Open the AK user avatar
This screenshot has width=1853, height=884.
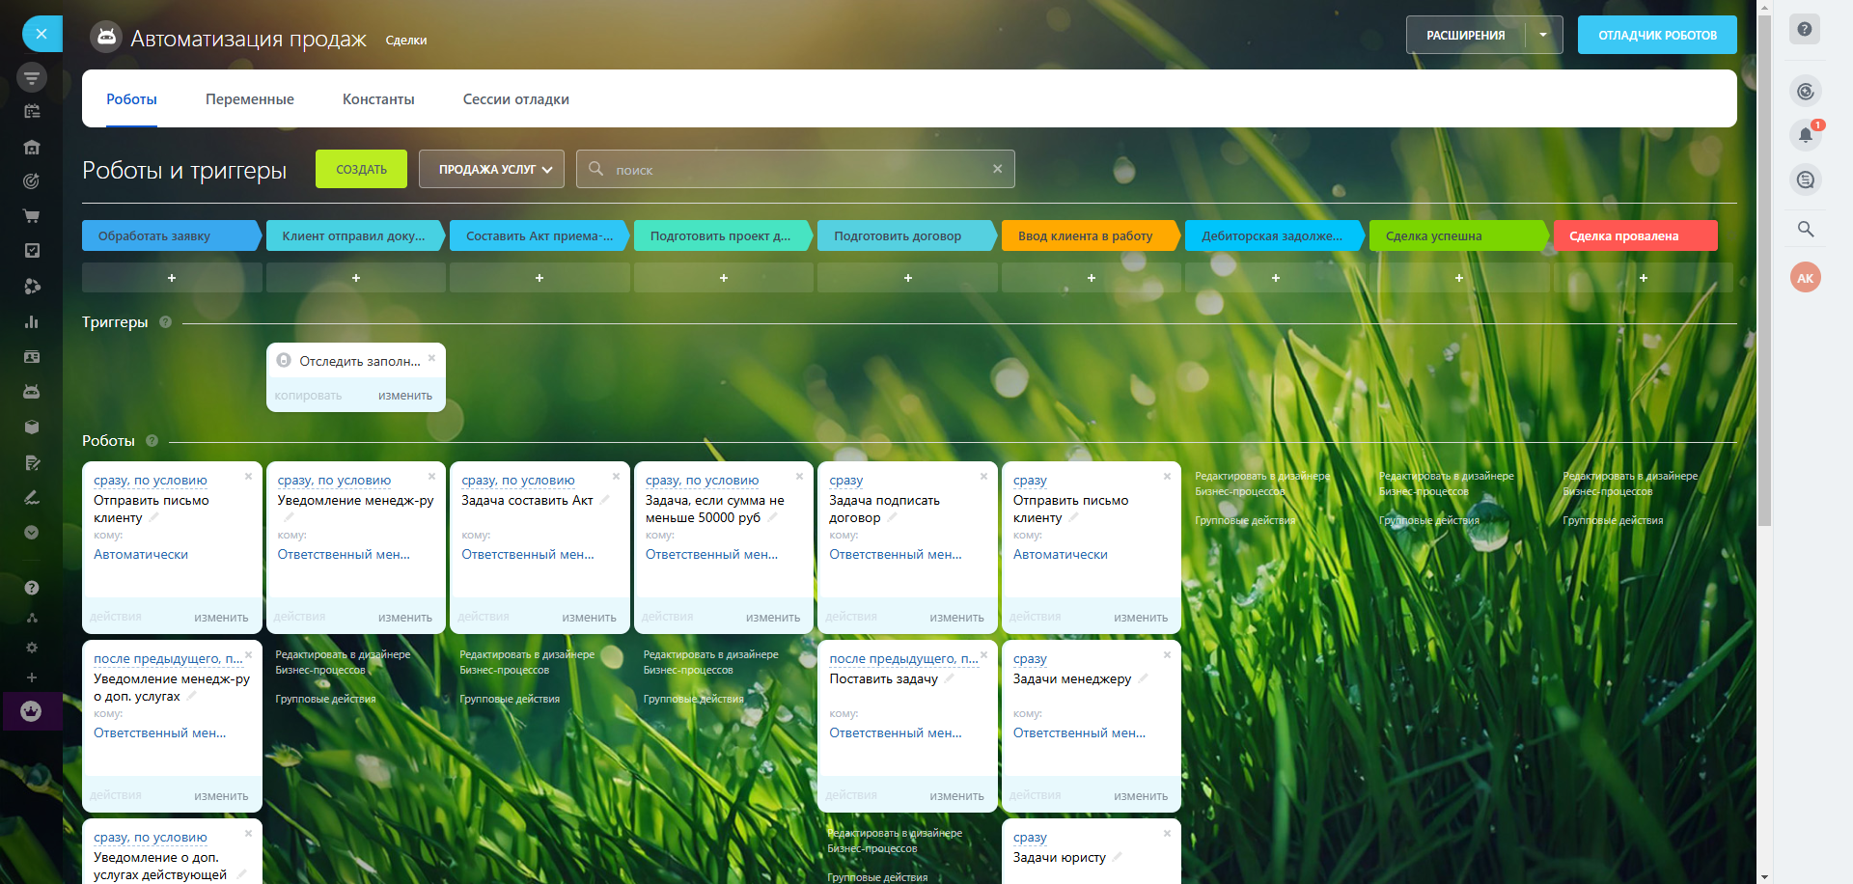point(1806,278)
